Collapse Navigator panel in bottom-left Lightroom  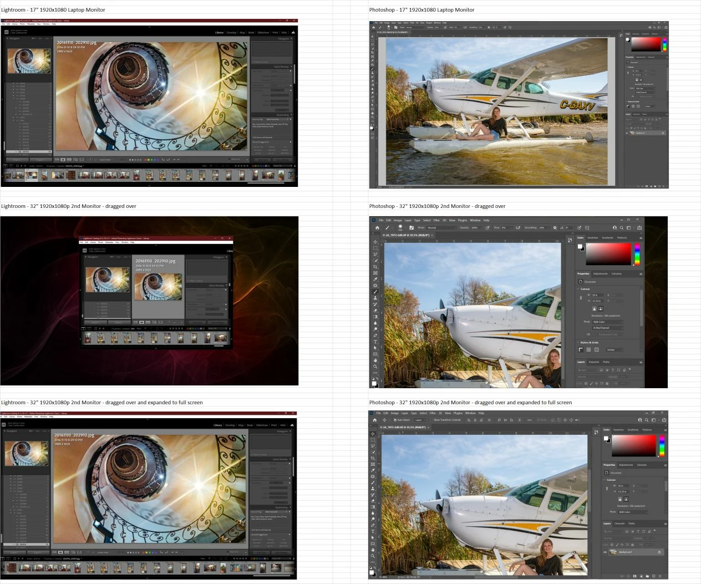[4, 431]
